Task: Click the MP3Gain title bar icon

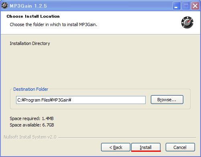Action: [5, 6]
